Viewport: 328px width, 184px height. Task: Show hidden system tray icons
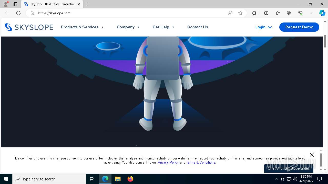click(276, 179)
